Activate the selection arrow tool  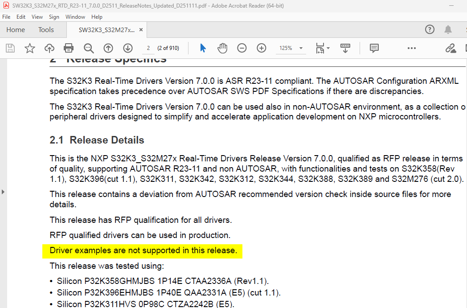[x=203, y=48]
